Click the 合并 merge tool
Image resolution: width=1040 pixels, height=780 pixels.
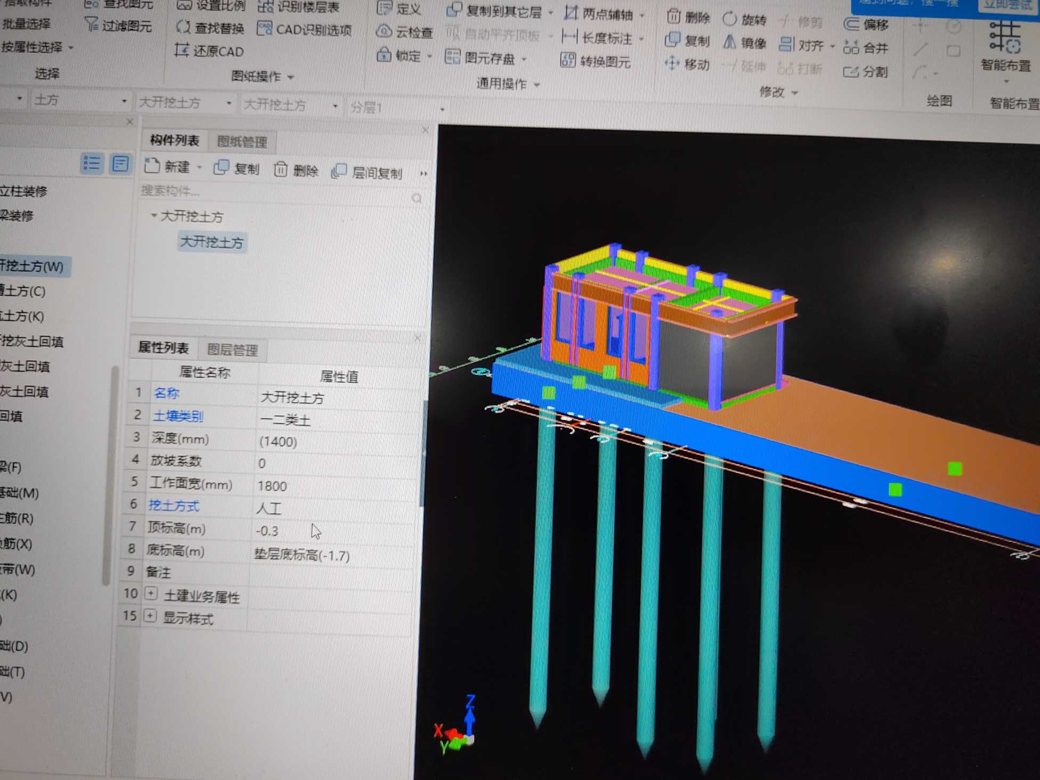tap(866, 48)
